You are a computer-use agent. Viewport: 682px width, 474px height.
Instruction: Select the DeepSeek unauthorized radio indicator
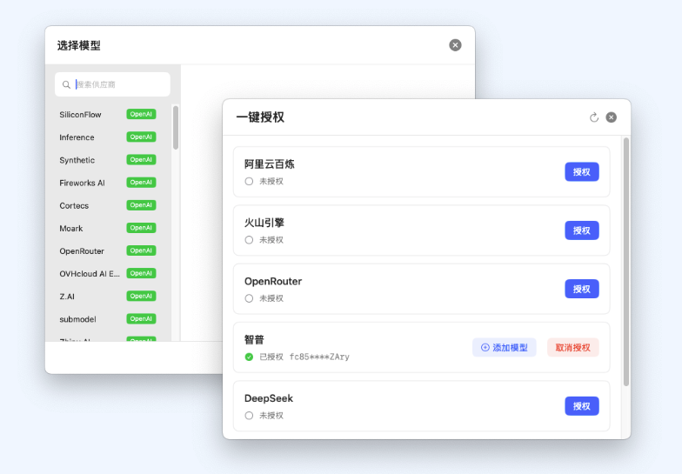pos(249,416)
